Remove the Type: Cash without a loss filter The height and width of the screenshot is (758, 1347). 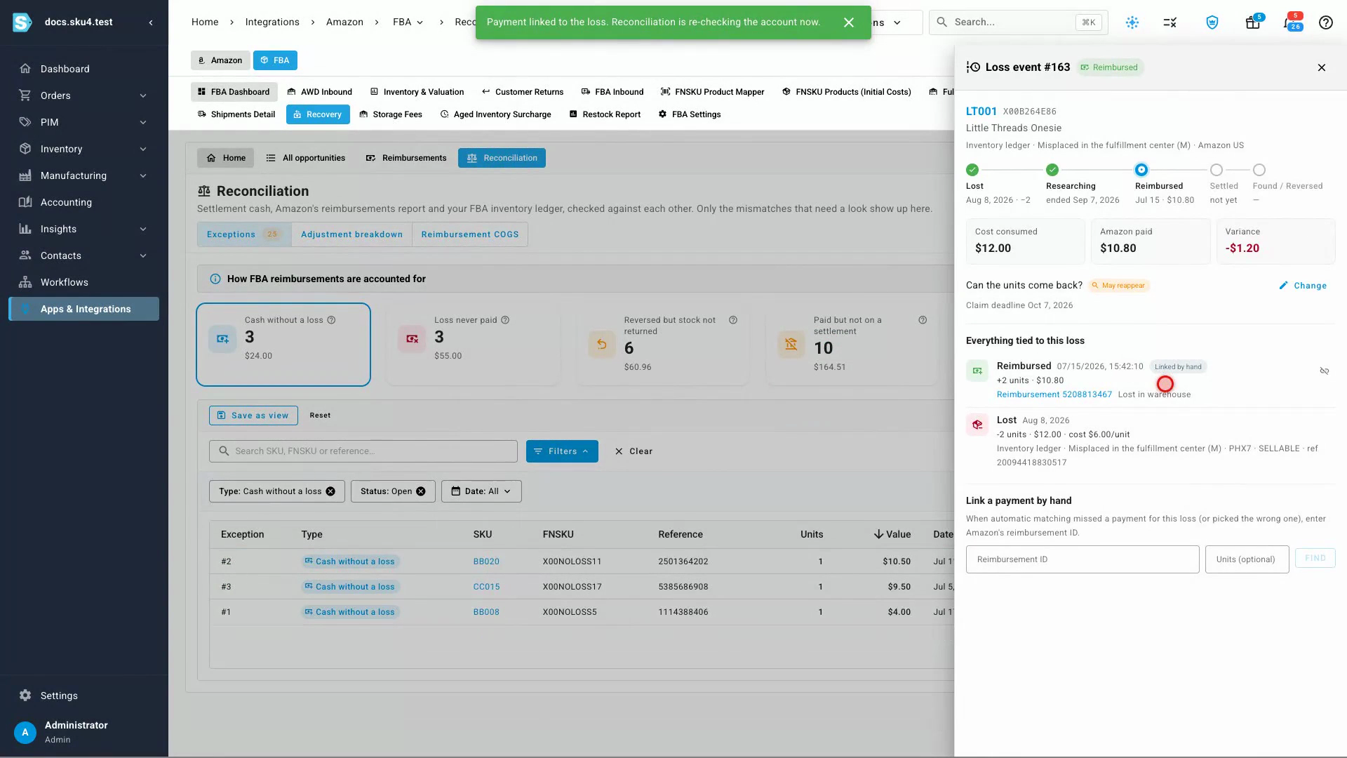(x=330, y=491)
